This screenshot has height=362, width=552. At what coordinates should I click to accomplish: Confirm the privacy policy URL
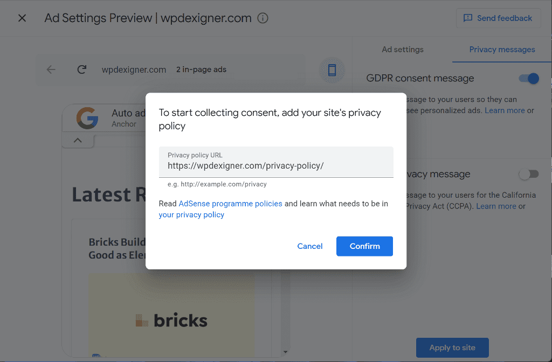(x=364, y=246)
